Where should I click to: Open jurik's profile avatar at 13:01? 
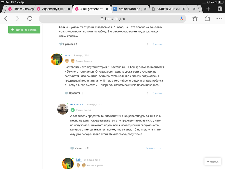click(56, 59)
